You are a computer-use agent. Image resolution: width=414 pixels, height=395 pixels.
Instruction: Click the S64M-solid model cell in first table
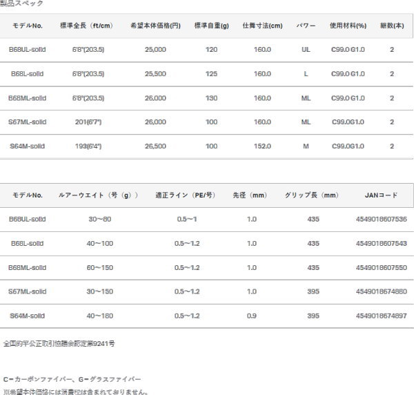click(27, 146)
